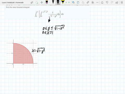The height and width of the screenshot is (94, 125).
Task: Exit full screen mode
Action: click(122, 2)
